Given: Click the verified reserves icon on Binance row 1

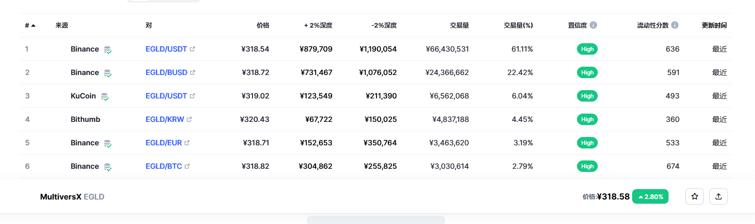Looking at the screenshot, I should point(107,49).
